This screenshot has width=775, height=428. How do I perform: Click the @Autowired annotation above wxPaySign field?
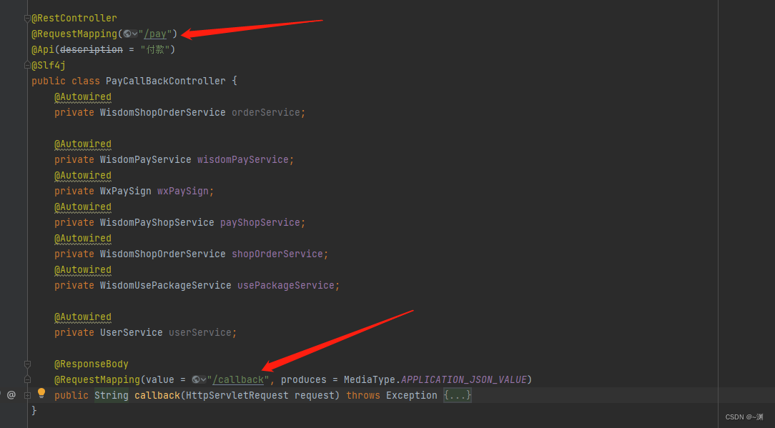tap(83, 176)
